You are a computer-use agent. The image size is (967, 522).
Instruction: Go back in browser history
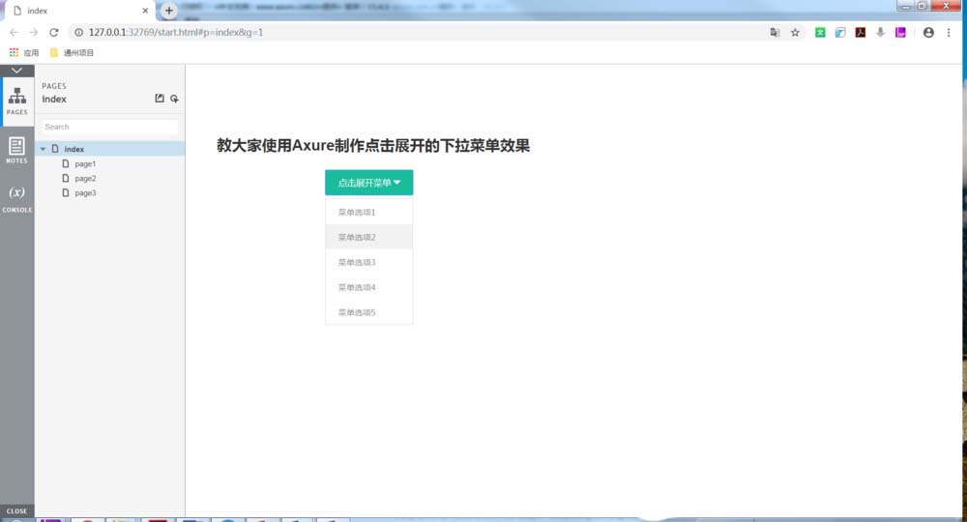tap(14, 32)
